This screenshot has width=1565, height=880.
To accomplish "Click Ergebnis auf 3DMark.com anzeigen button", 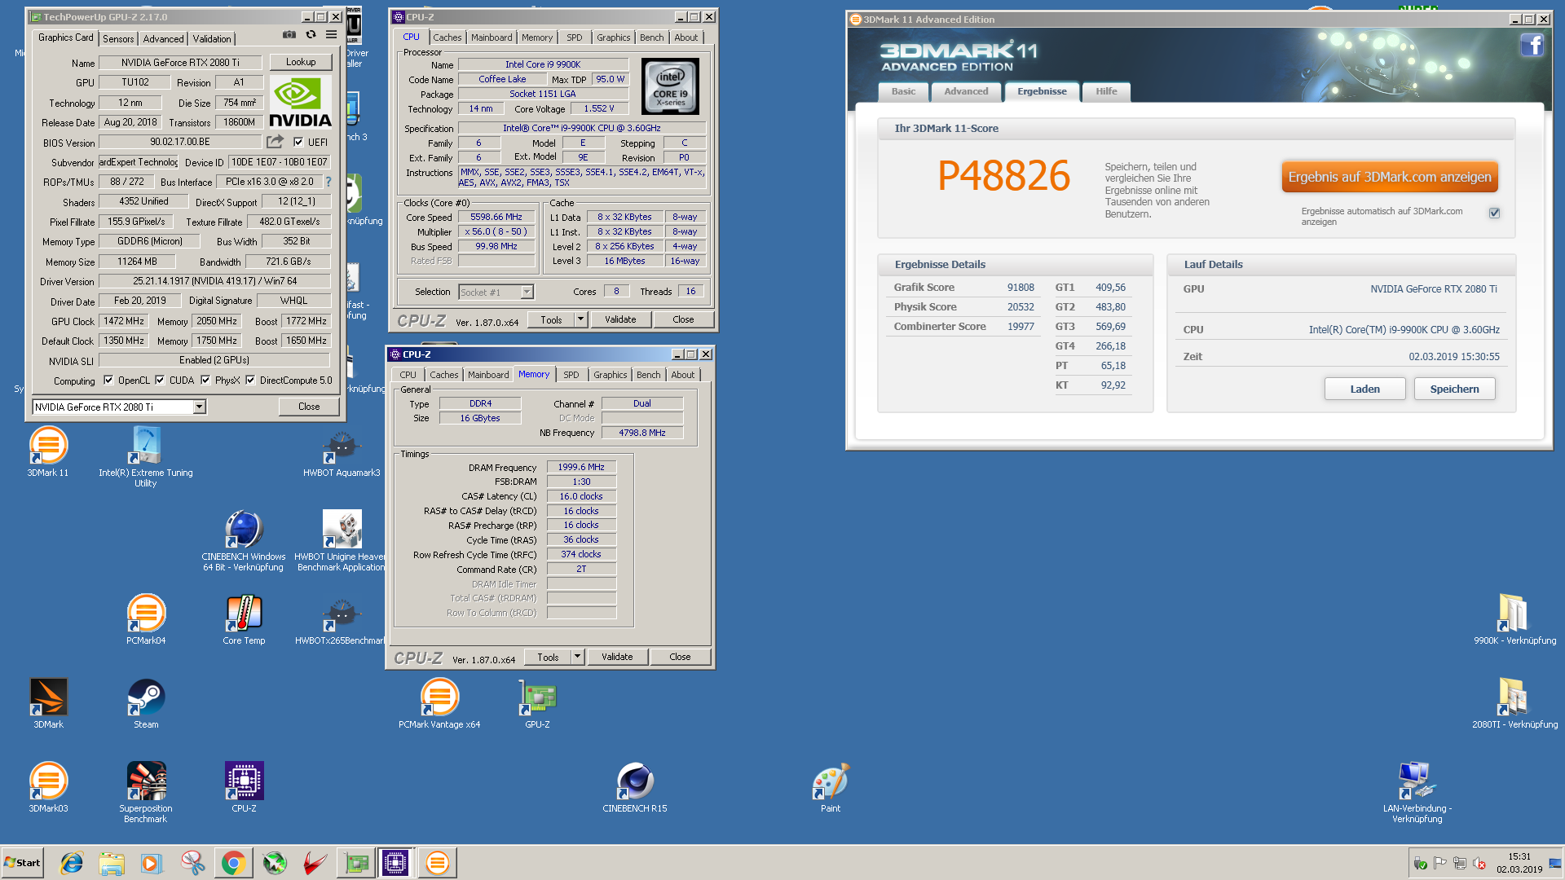I will coord(1390,177).
